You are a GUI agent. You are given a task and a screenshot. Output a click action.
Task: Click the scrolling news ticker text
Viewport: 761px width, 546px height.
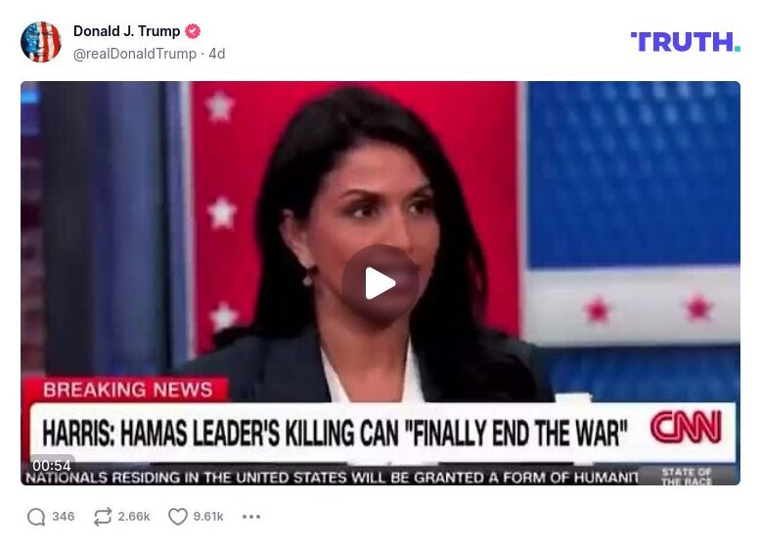tap(332, 478)
